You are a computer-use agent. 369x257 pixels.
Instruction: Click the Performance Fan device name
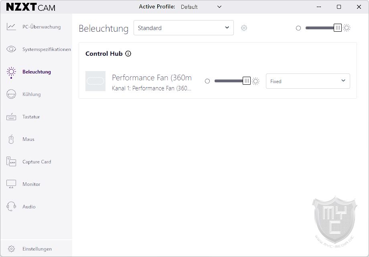click(x=152, y=78)
